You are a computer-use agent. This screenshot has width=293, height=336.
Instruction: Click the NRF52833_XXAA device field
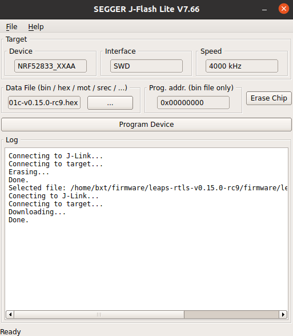[x=50, y=66]
